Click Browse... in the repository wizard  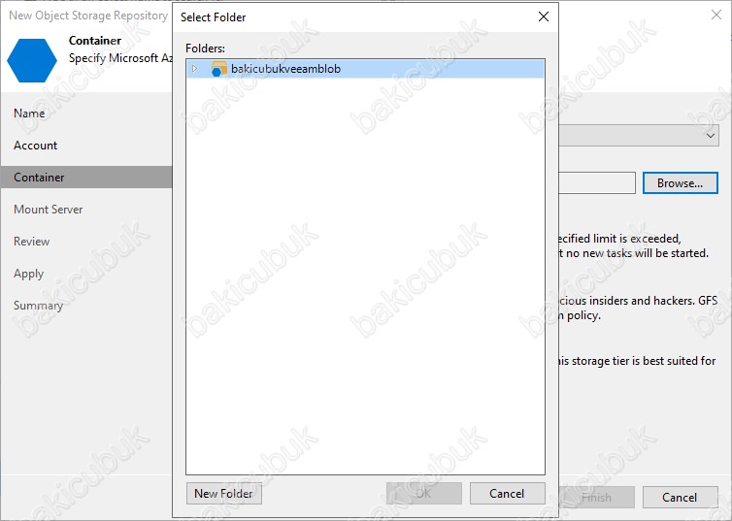tap(680, 182)
